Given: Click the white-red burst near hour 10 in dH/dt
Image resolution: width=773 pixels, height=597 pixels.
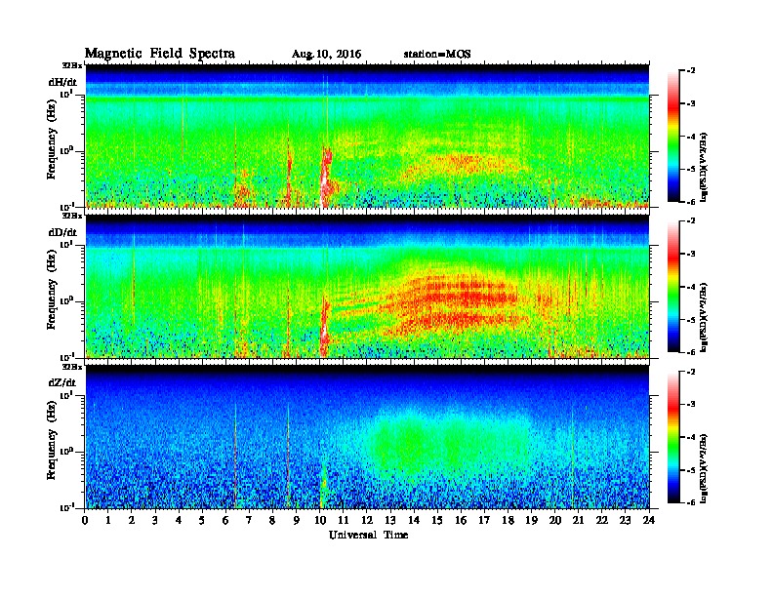Looking at the screenshot, I should click(325, 175).
